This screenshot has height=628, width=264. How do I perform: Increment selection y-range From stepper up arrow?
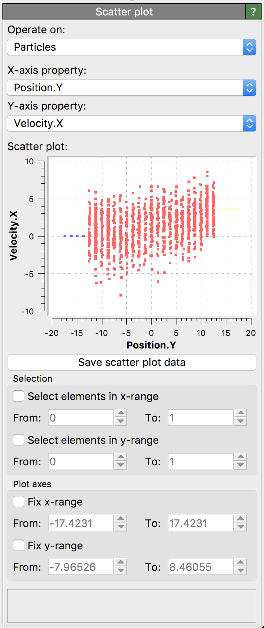[x=121, y=458]
